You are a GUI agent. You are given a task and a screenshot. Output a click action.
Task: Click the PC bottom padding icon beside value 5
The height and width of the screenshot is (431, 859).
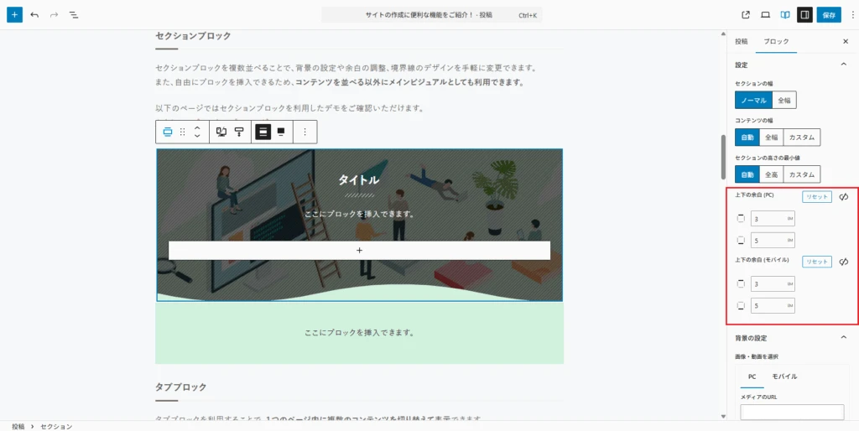point(741,240)
